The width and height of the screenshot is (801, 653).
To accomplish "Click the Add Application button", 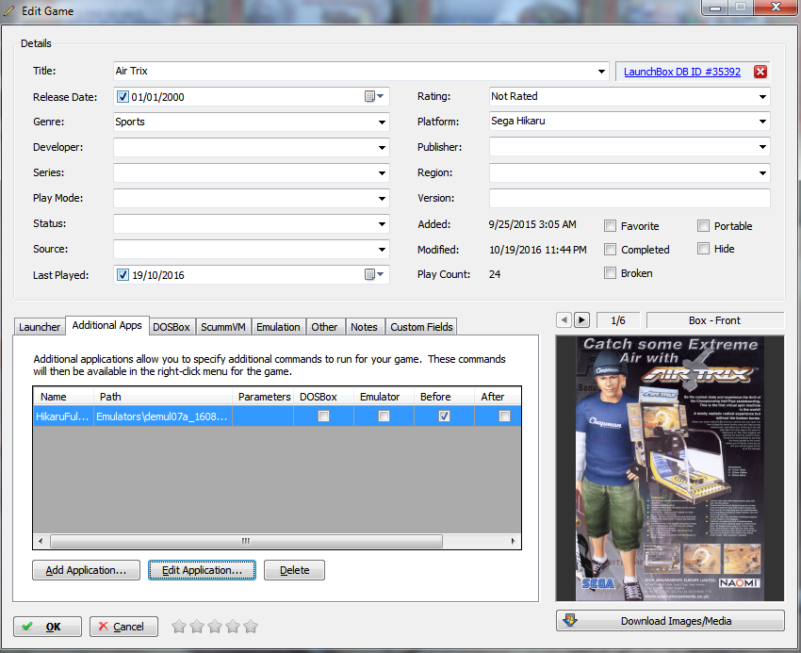I will [86, 570].
